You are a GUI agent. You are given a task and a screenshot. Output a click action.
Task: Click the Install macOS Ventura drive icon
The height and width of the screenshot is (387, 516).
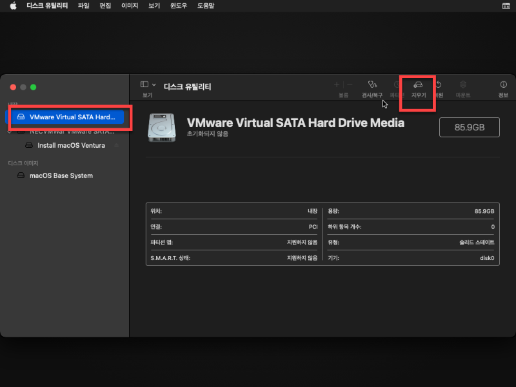click(29, 145)
